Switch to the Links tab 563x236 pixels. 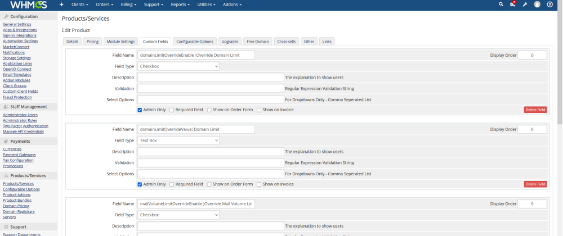(327, 42)
